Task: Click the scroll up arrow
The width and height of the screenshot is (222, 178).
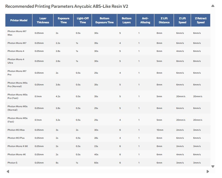Action: pyautogui.click(x=213, y=6)
